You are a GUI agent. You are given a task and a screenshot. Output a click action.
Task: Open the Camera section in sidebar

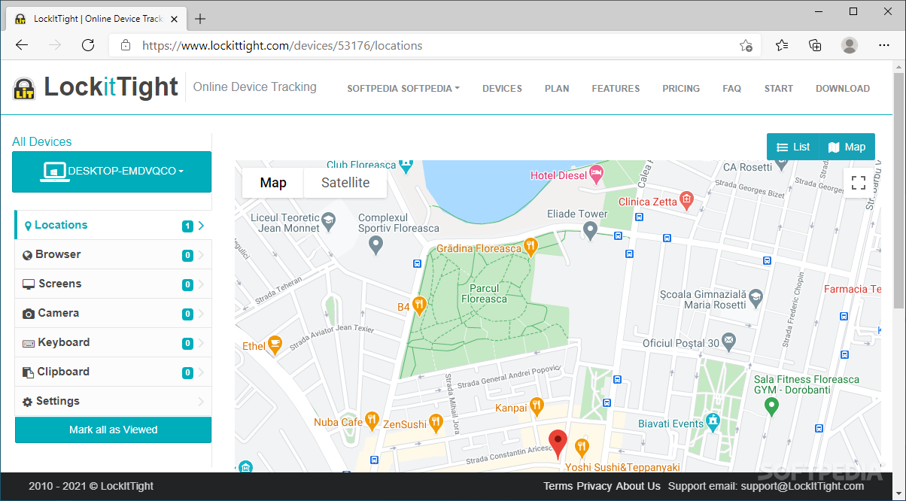click(x=113, y=313)
